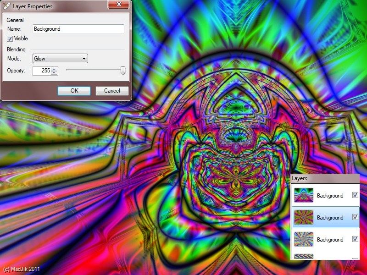Viewport: 367px width, 275px height.
Task: Click the third 'Background' layer name
Action: pyautogui.click(x=330, y=239)
